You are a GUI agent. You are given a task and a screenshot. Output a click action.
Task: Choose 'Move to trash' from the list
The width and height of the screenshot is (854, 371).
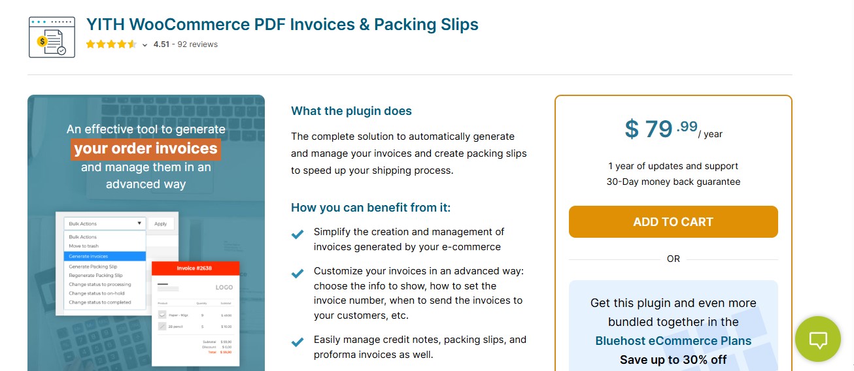pos(84,246)
